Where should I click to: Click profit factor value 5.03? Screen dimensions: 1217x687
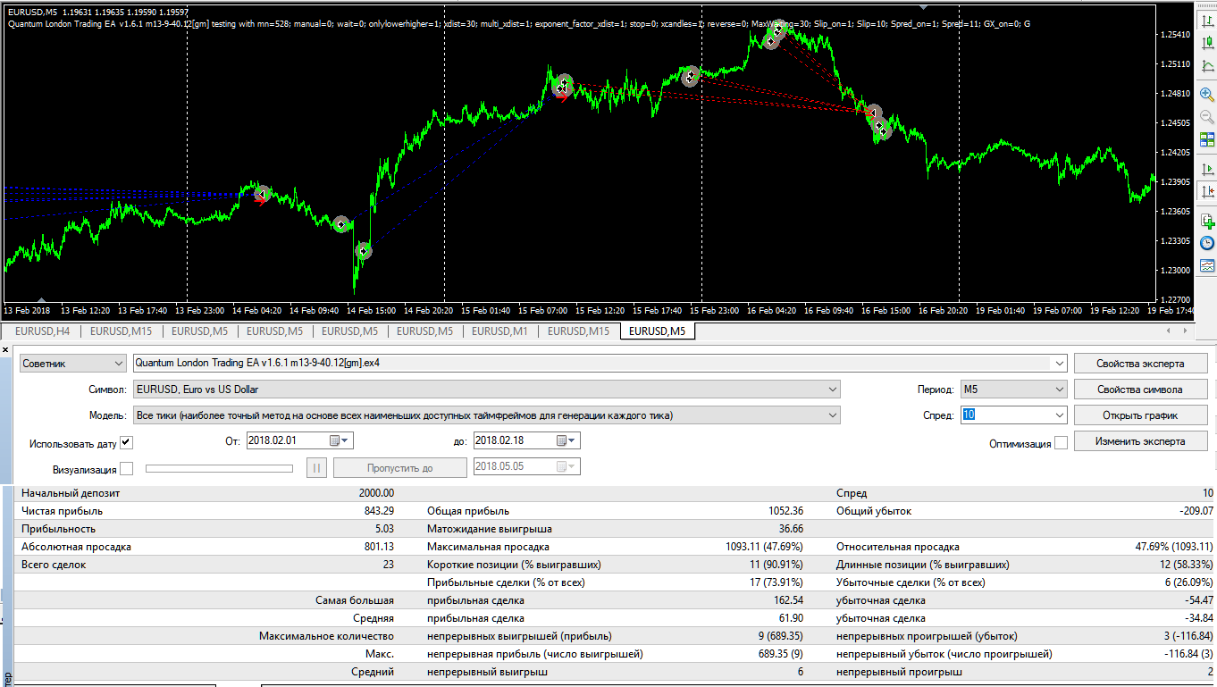click(384, 529)
